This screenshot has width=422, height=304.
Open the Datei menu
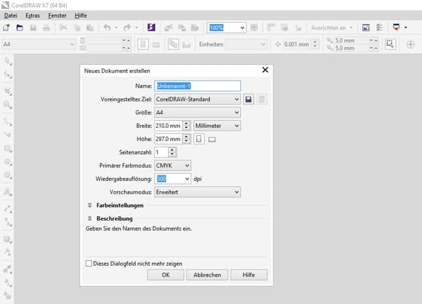[10, 16]
